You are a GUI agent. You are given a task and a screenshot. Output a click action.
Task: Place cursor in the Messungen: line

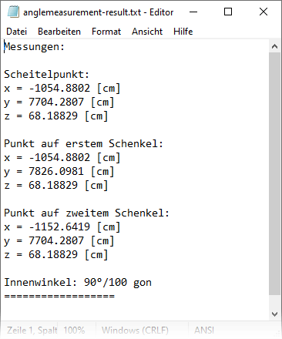(34, 47)
